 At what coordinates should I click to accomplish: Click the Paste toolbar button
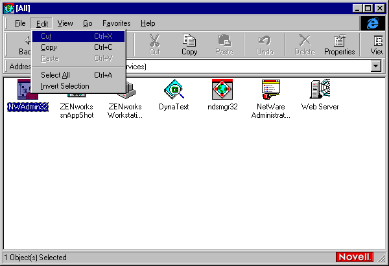pos(224,45)
